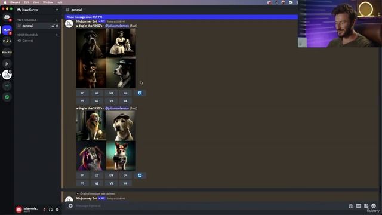Upscale image U4 for 1990's dog
The width and height of the screenshot is (382, 215).
click(125, 175)
